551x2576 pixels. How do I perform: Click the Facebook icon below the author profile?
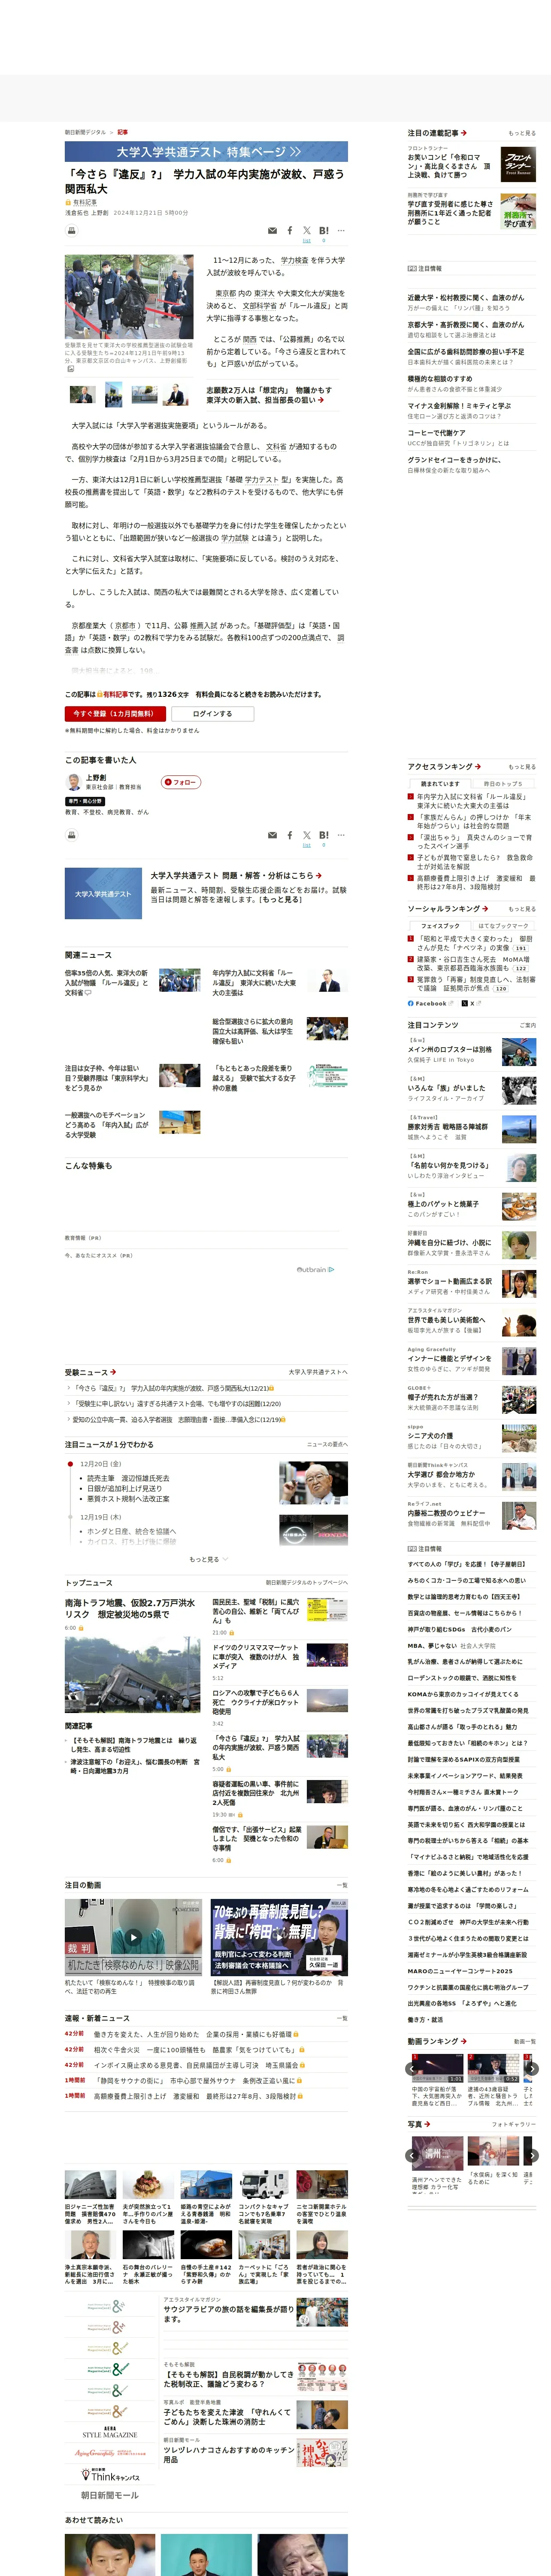click(x=290, y=835)
